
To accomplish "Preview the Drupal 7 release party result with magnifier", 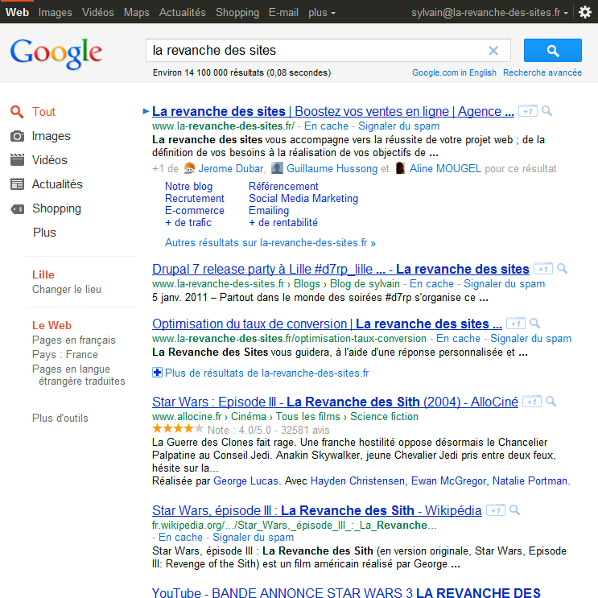I will tap(562, 269).
